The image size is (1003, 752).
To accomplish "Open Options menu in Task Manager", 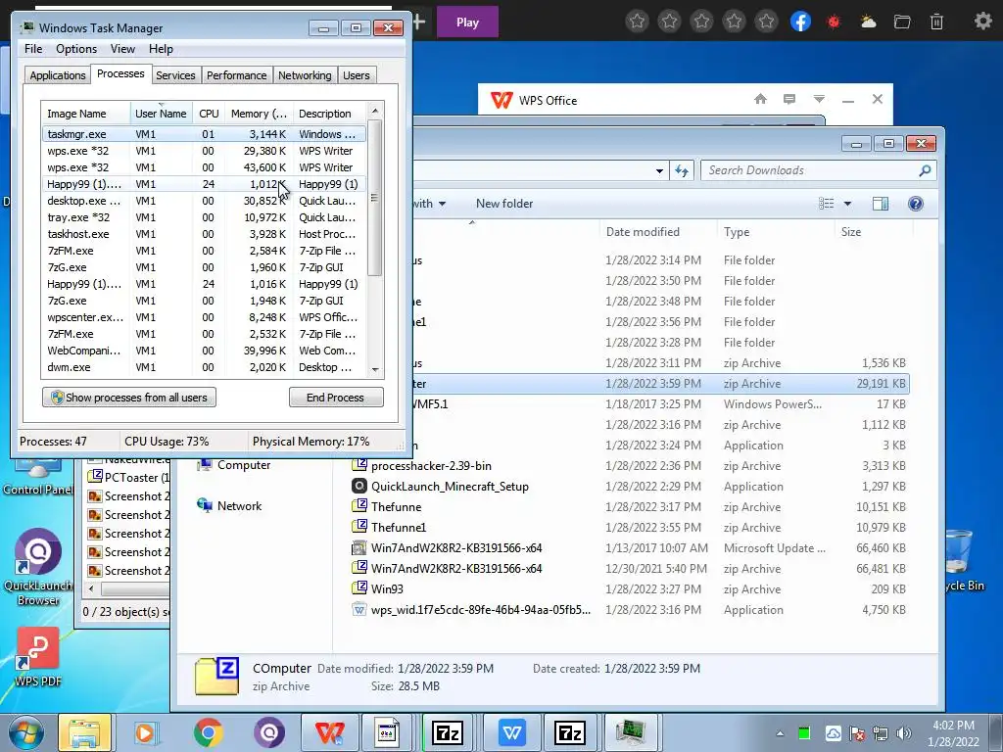I will click(x=76, y=49).
